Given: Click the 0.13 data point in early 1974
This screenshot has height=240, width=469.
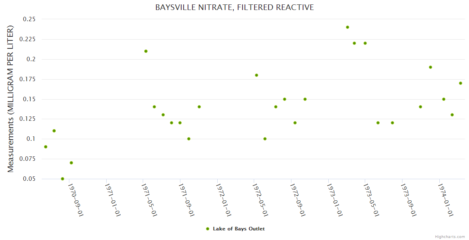Looking at the screenshot, I should [x=452, y=115].
